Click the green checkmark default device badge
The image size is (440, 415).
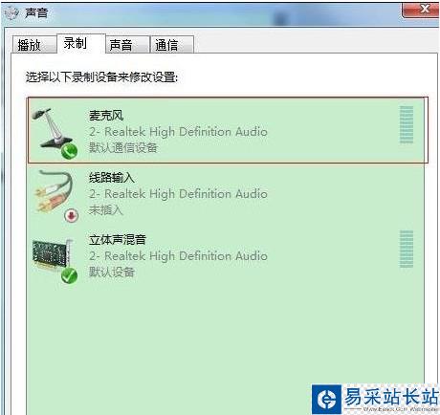tap(69, 275)
